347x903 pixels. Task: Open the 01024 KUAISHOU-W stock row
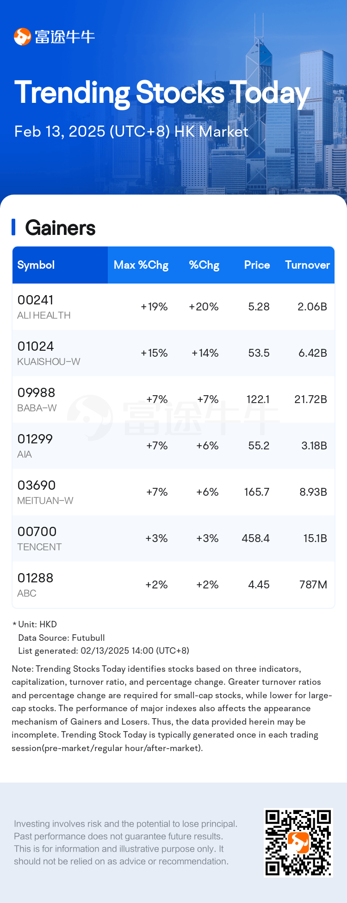click(173, 353)
